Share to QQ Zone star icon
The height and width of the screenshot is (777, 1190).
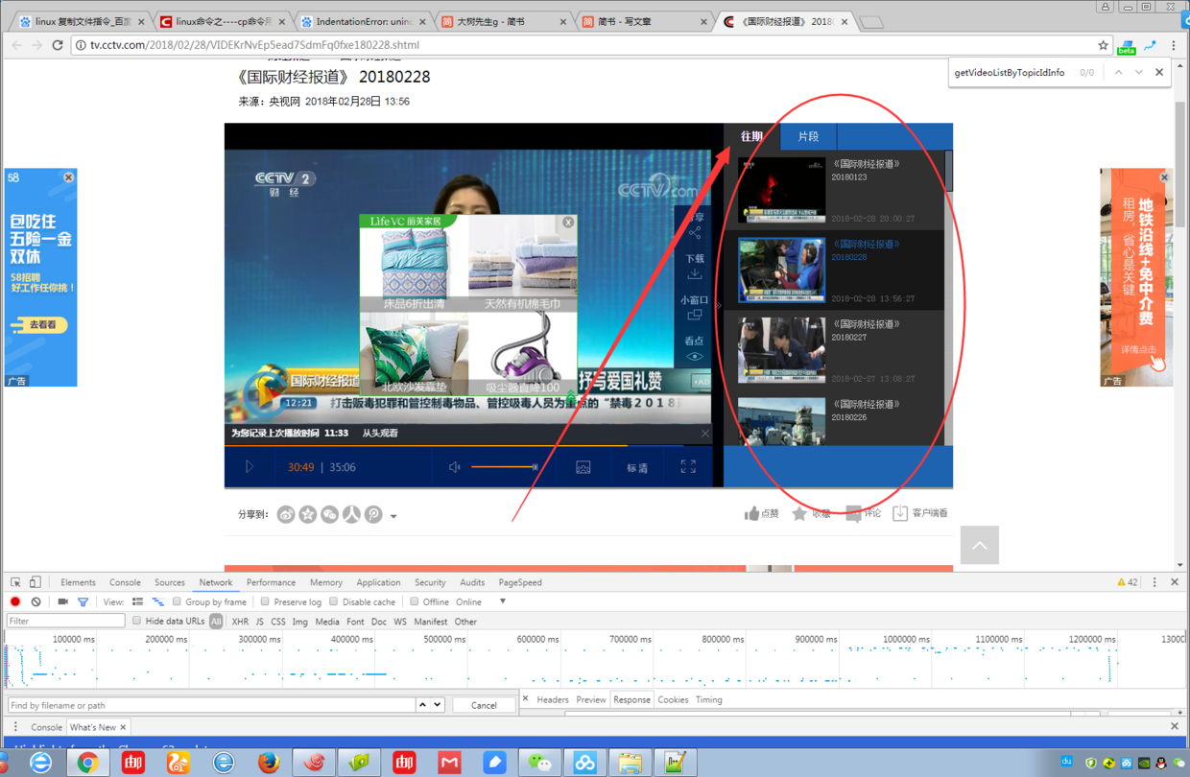point(308,514)
